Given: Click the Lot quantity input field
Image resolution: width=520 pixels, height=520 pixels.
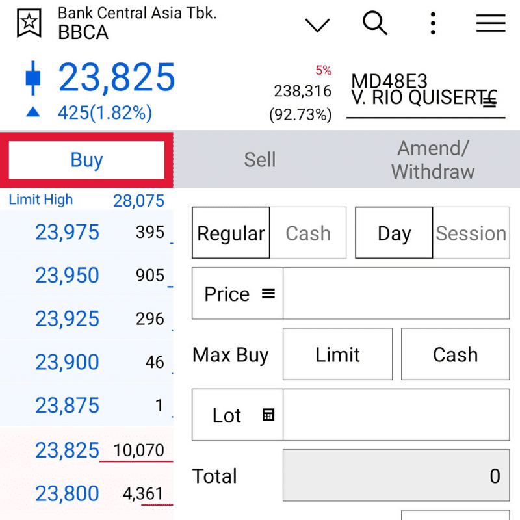Looking at the screenshot, I should [396, 415].
